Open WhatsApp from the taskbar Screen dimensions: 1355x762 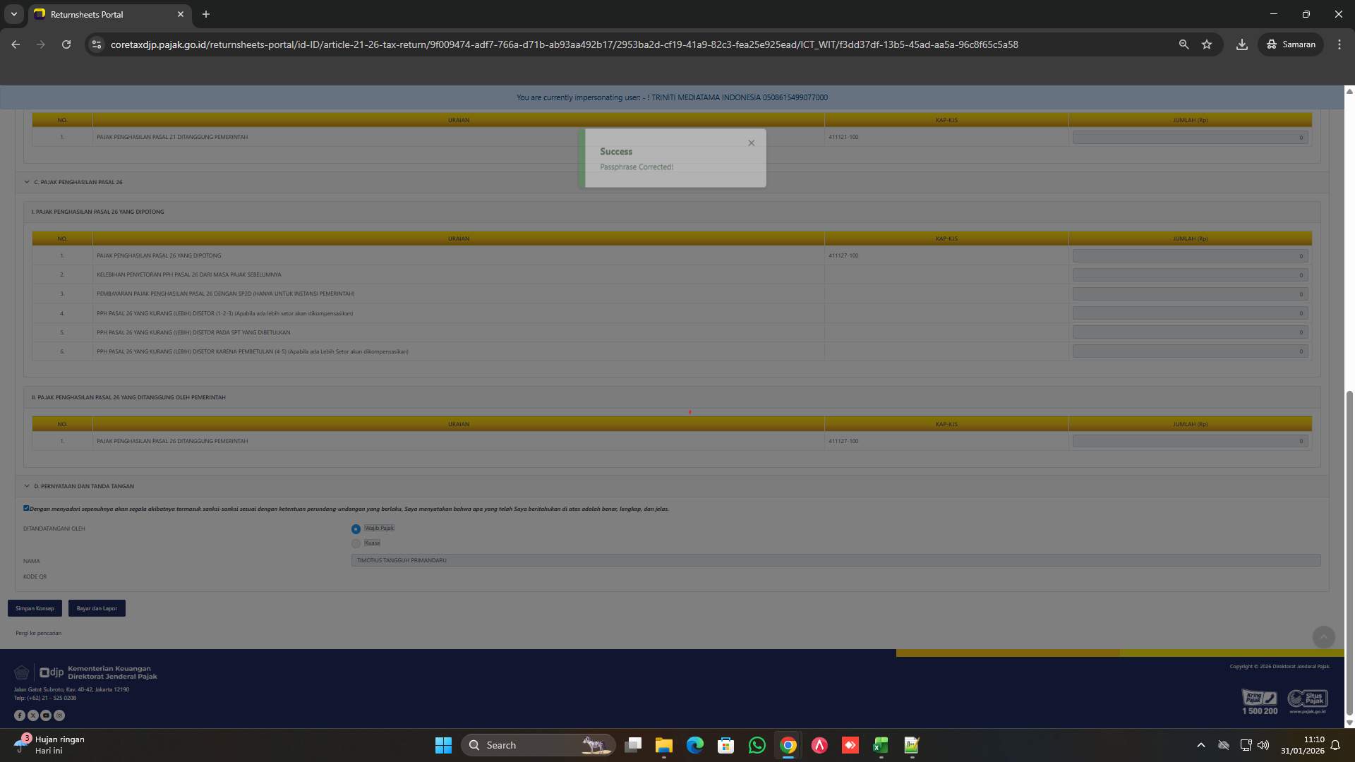point(757,745)
